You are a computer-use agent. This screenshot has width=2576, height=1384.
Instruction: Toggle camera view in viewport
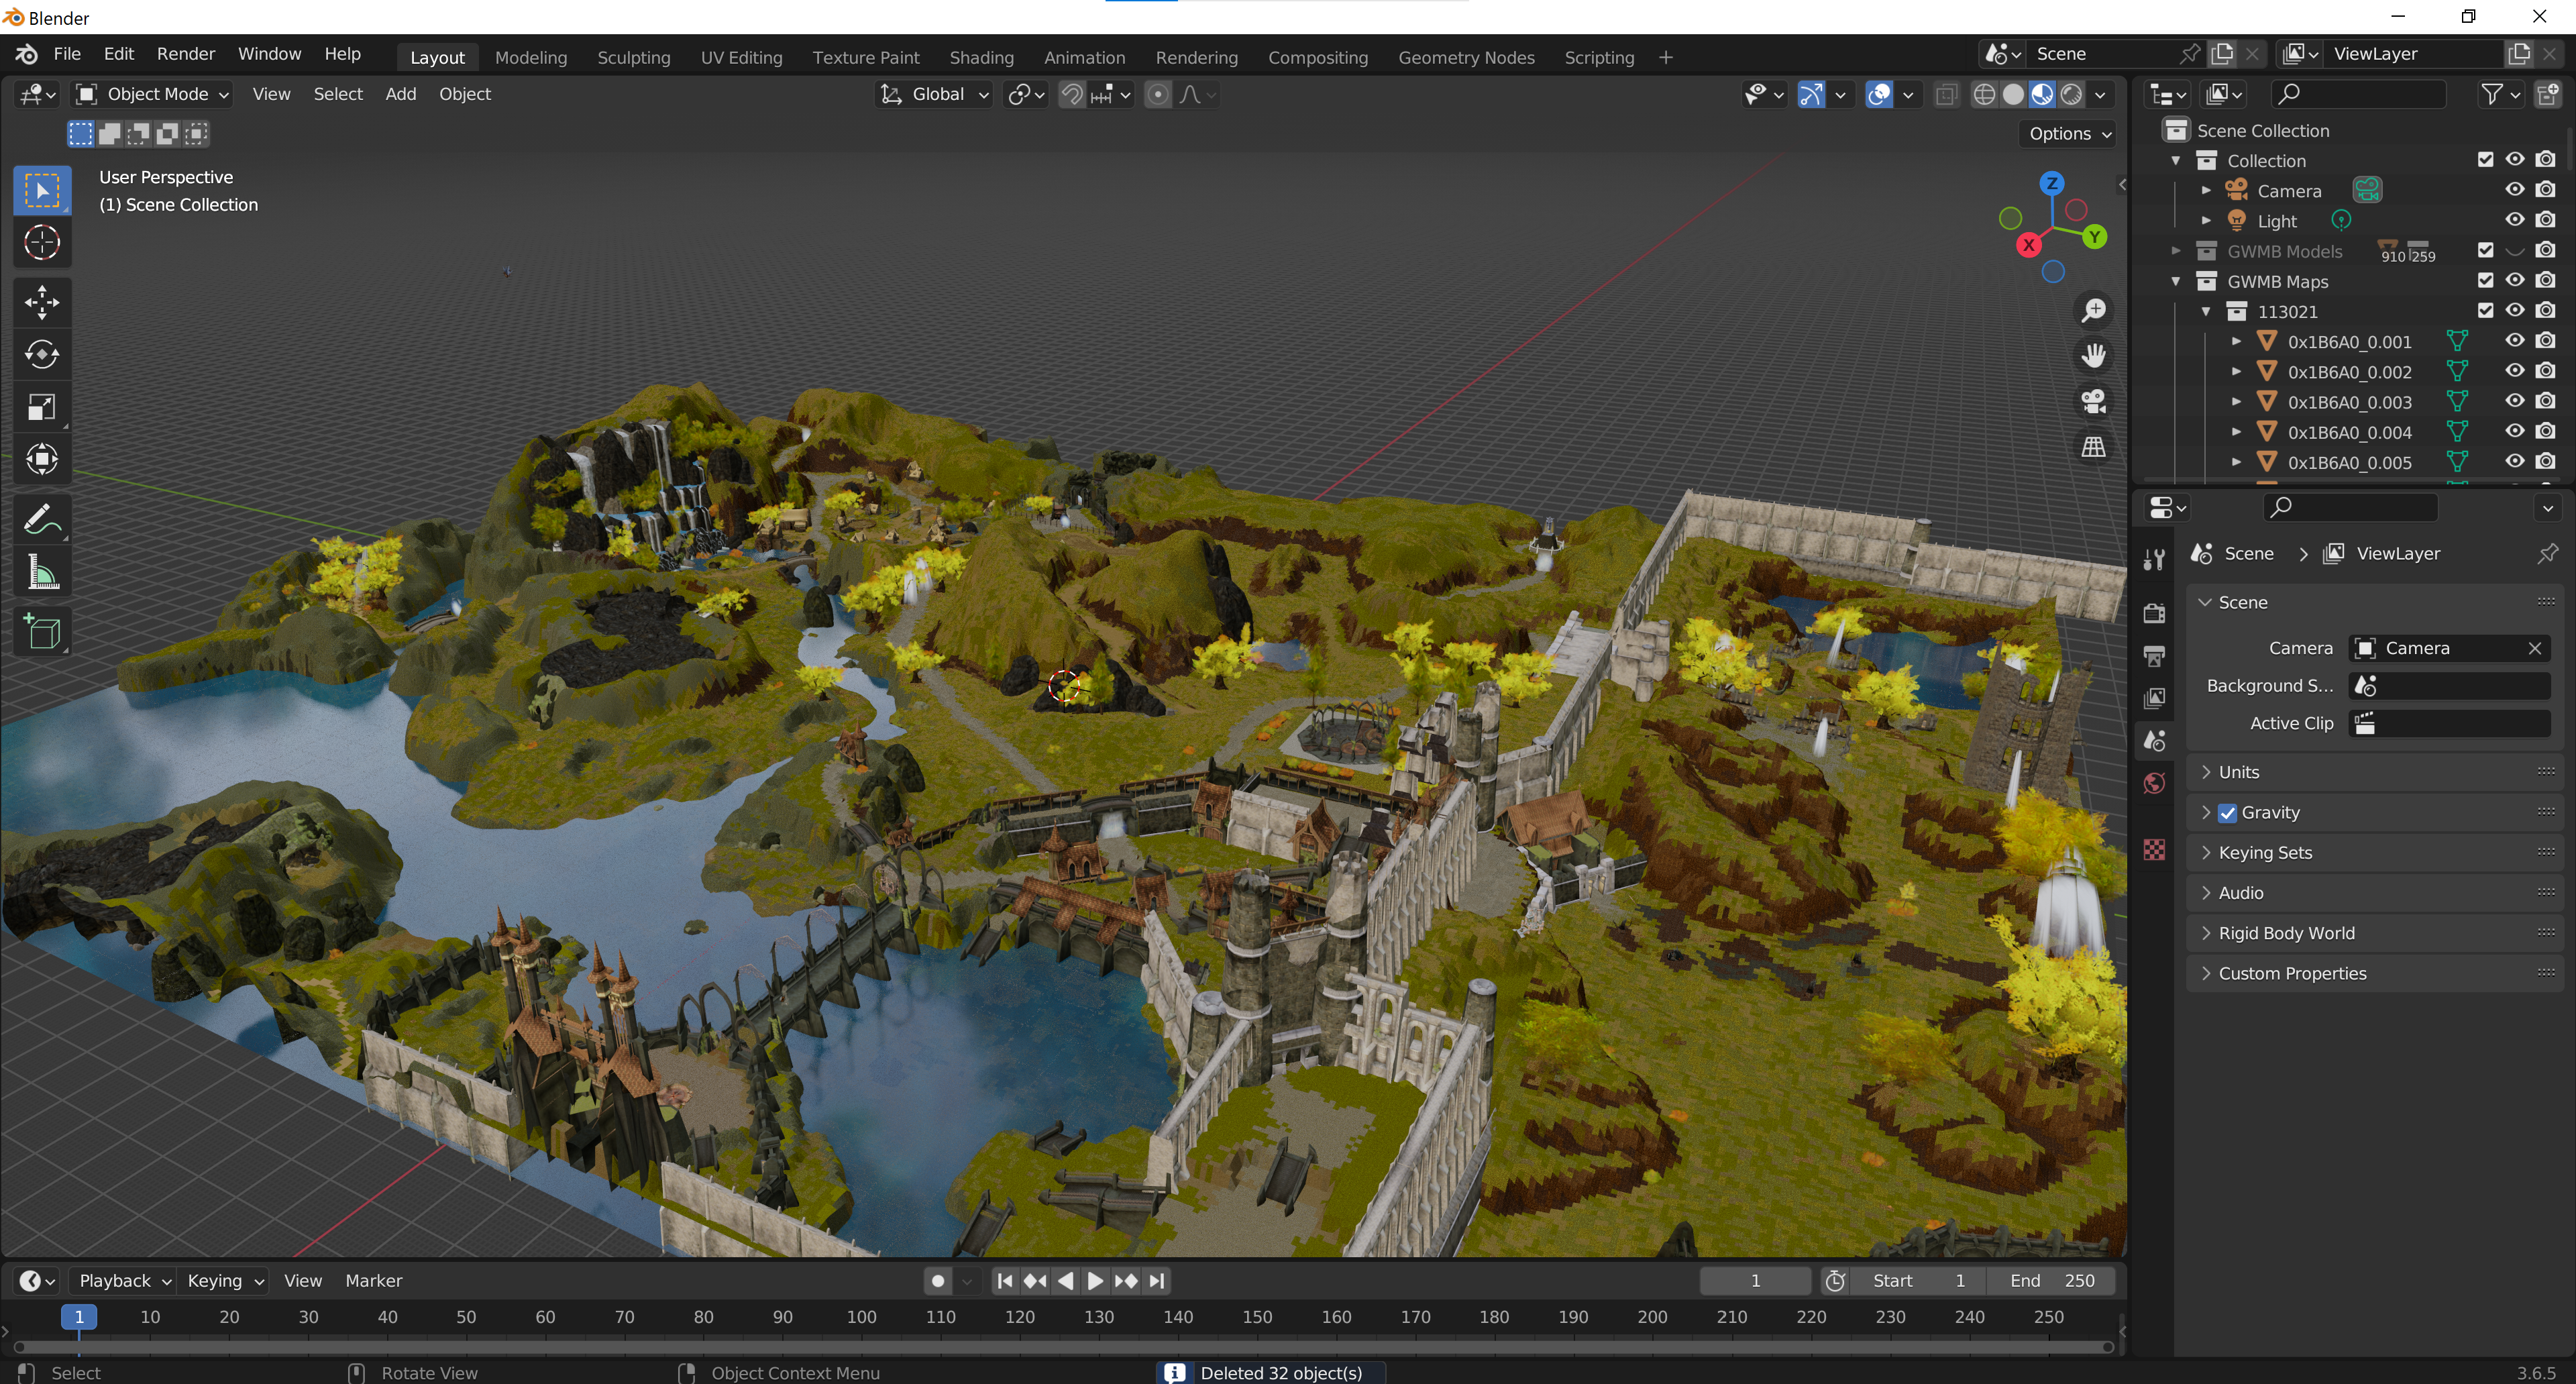2093,401
